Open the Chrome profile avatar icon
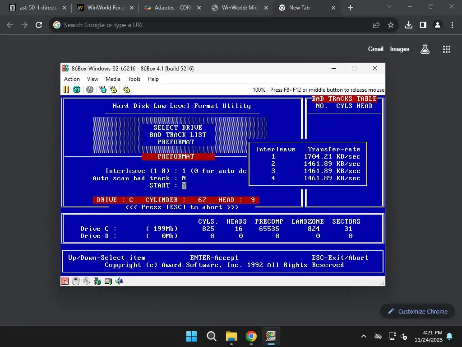 click(x=438, y=25)
